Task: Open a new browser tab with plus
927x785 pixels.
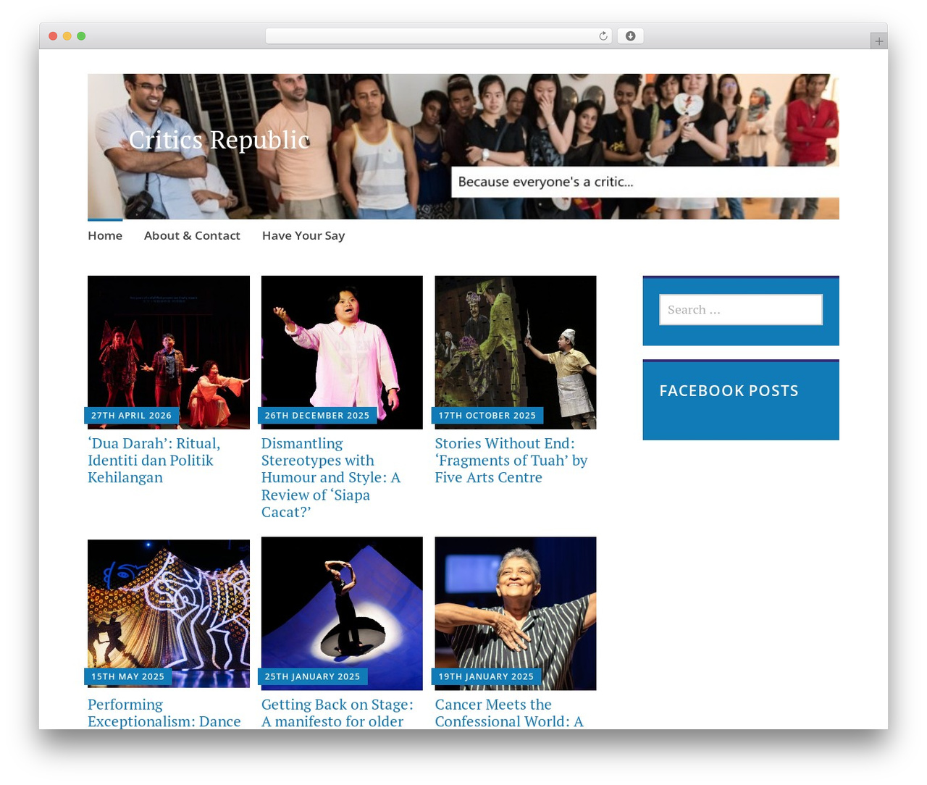Action: 878,41
